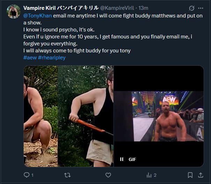Open the AEW wrestler GIF
The height and width of the screenshot is (184, 211).
pyautogui.click(x=159, y=115)
